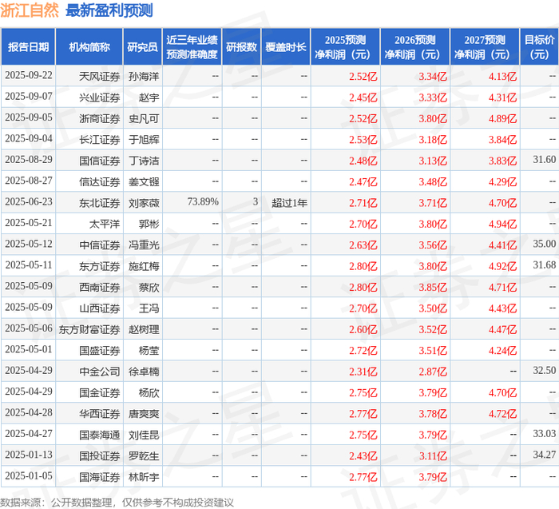559x509 pixels.
Task: Select the 2026预测净利润 column header
Action: pos(415,47)
